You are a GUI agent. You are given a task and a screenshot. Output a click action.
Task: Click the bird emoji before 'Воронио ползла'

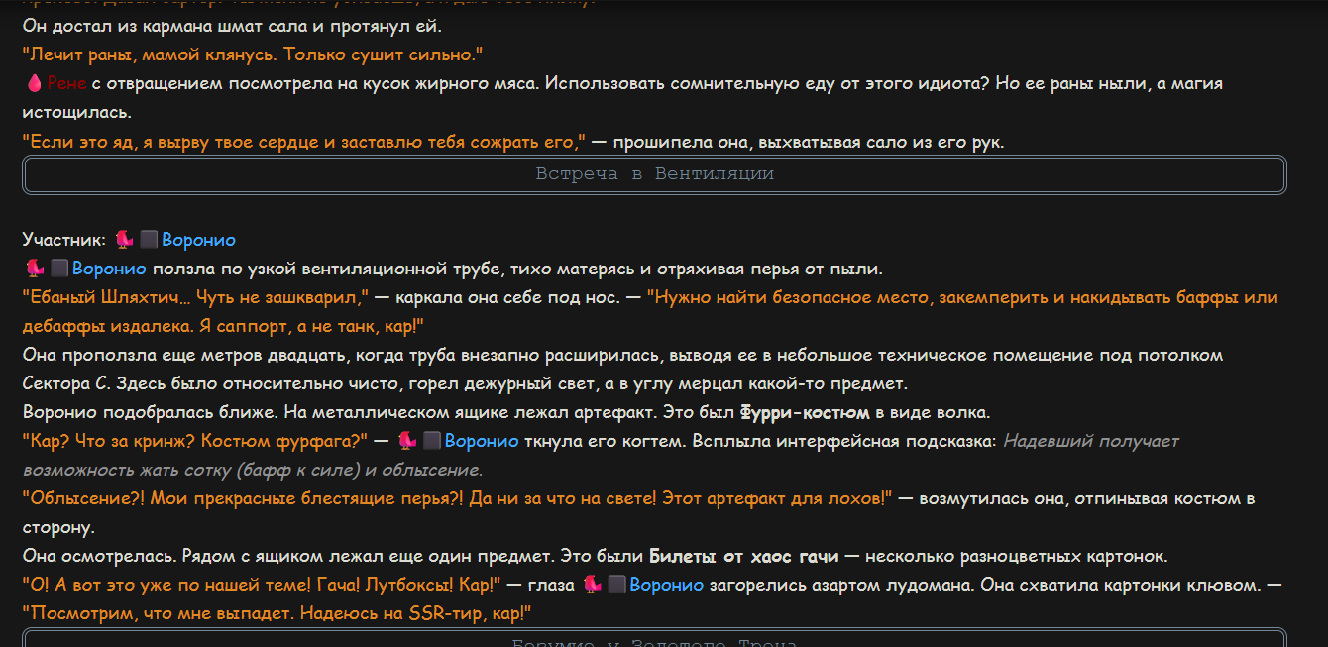pos(35,269)
